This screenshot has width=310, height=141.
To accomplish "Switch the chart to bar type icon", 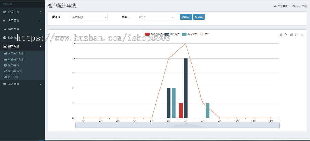I will 291,34.
